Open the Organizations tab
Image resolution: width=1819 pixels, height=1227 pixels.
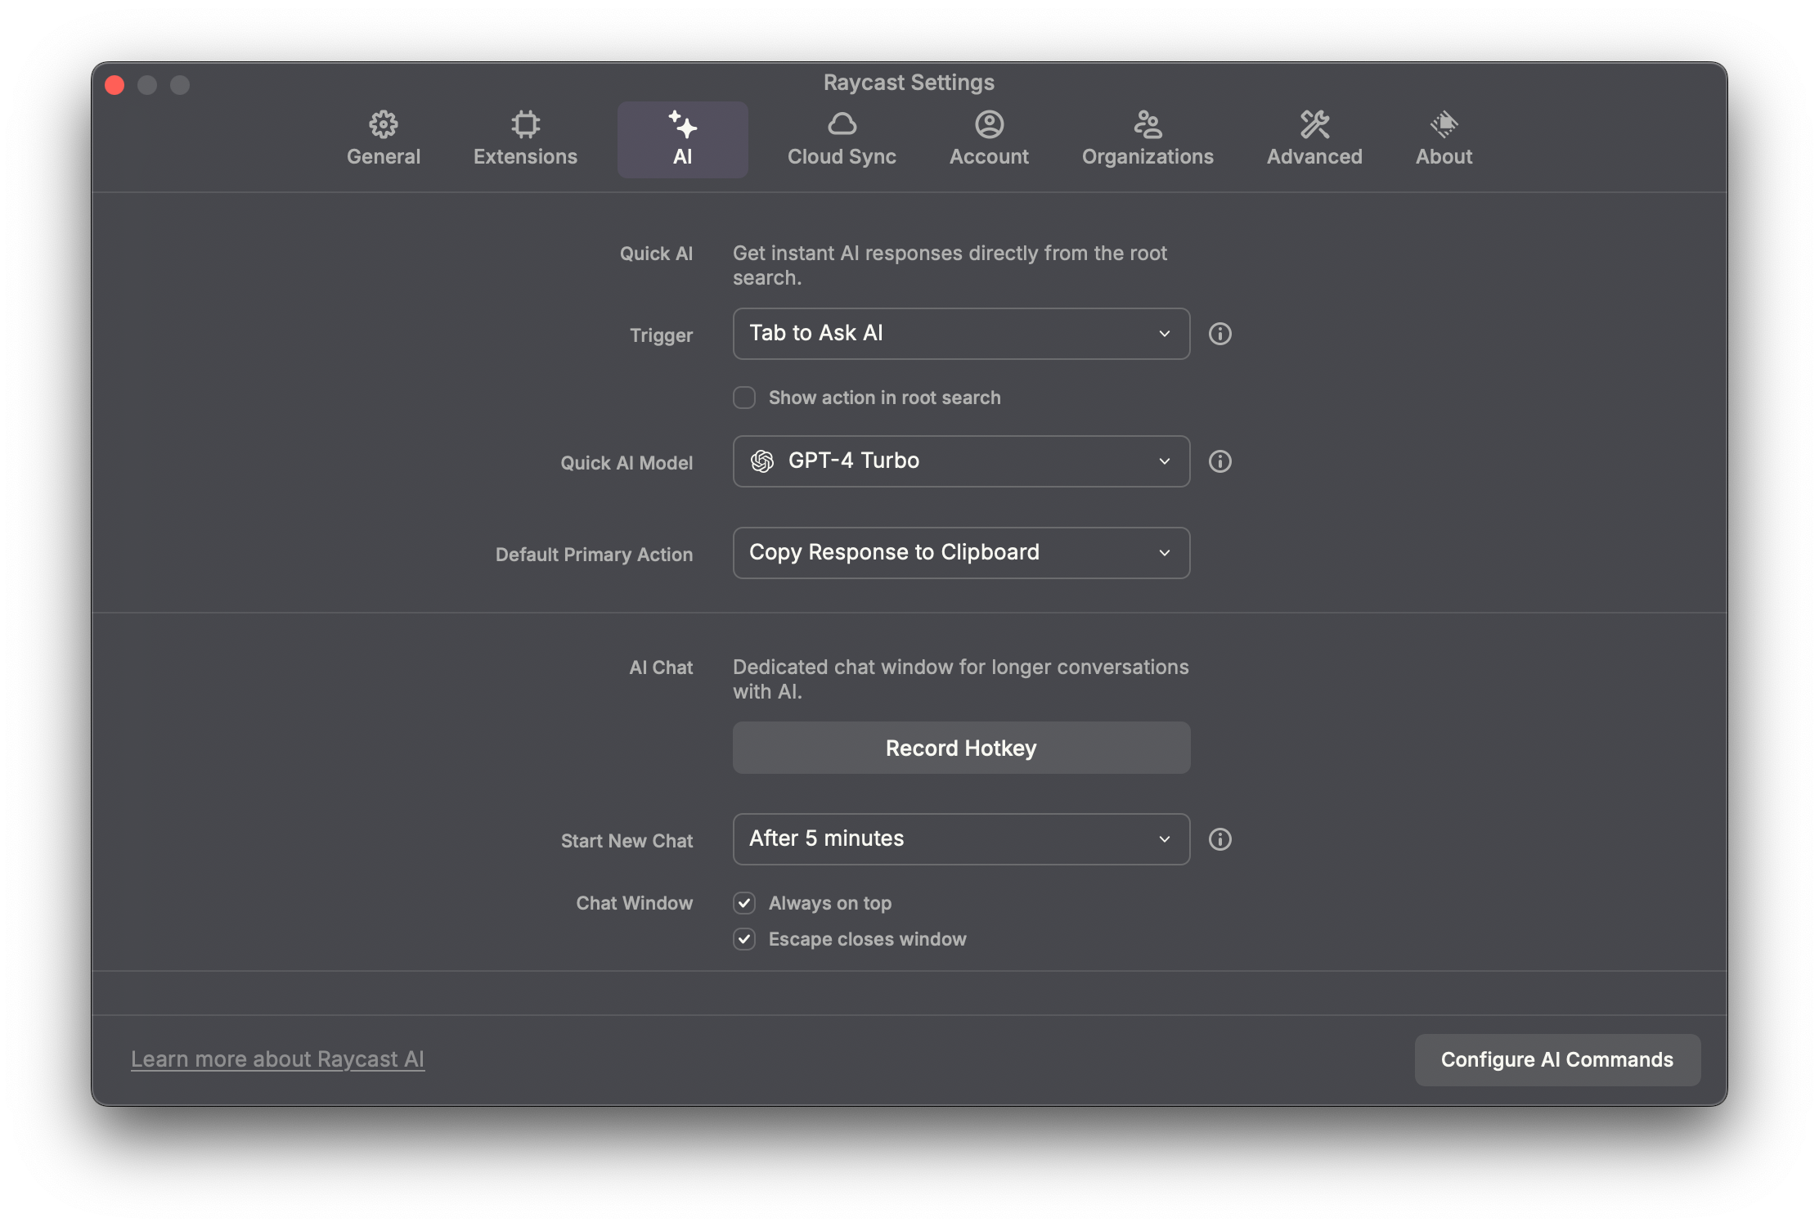[1148, 139]
